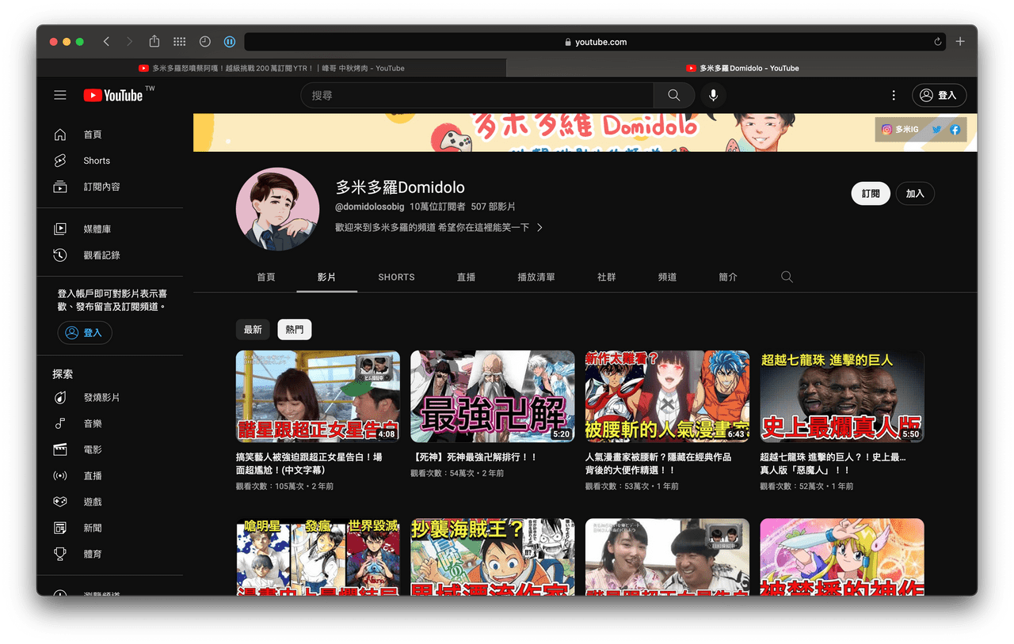
Task: Click the youtube.com address bar
Action: click(595, 42)
